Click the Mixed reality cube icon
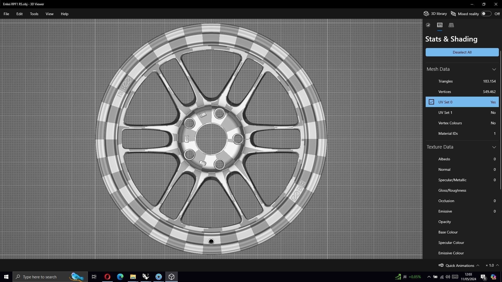Image resolution: width=502 pixels, height=282 pixels. [x=453, y=14]
